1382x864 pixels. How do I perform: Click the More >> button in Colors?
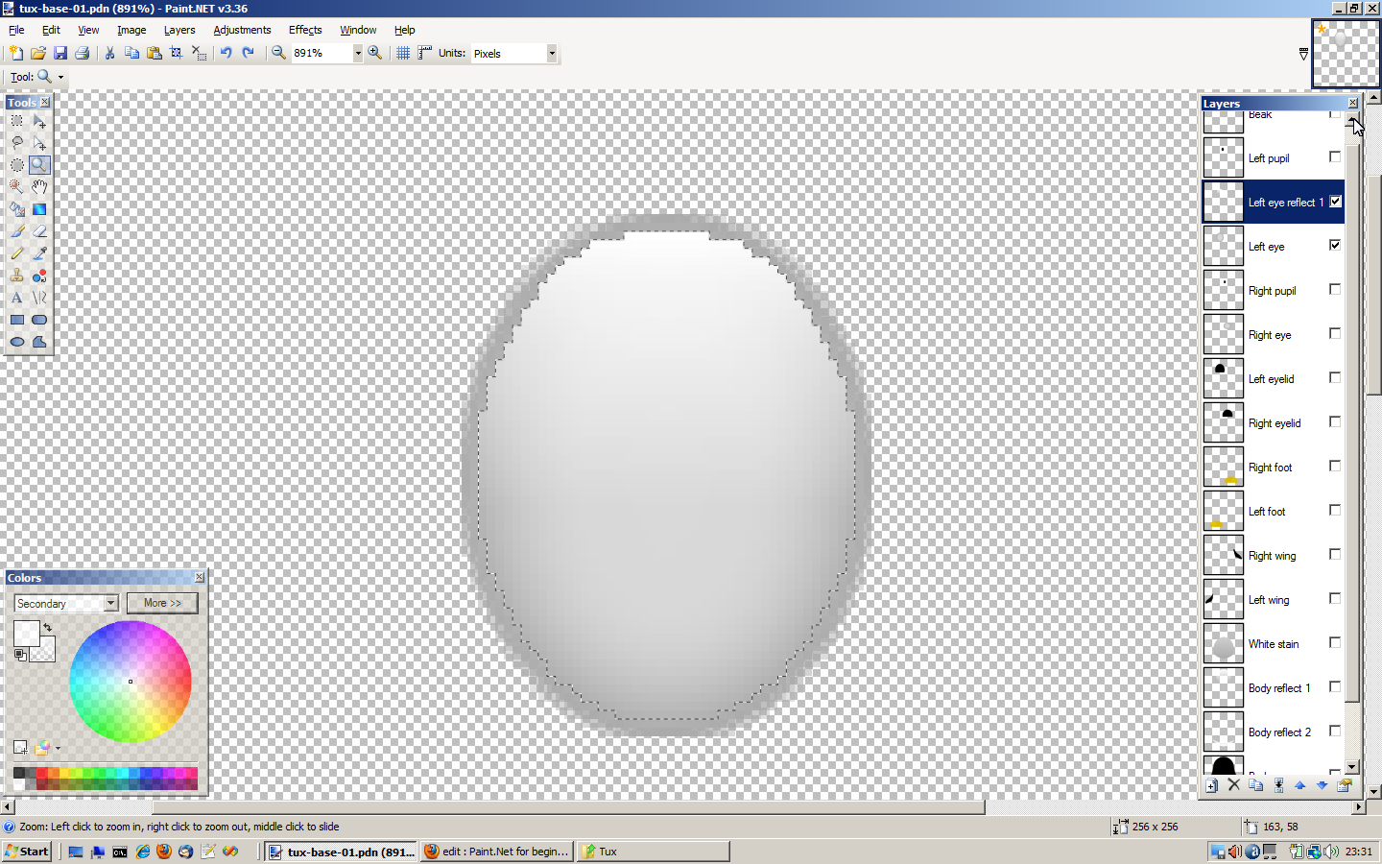point(162,603)
